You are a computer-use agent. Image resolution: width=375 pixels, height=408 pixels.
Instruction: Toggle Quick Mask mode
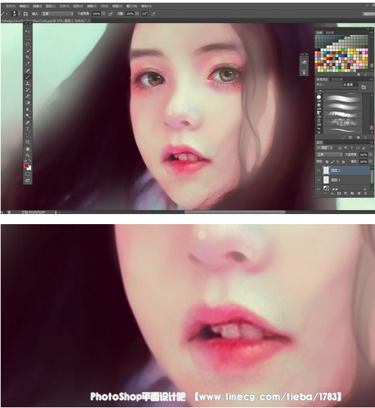click(x=28, y=174)
